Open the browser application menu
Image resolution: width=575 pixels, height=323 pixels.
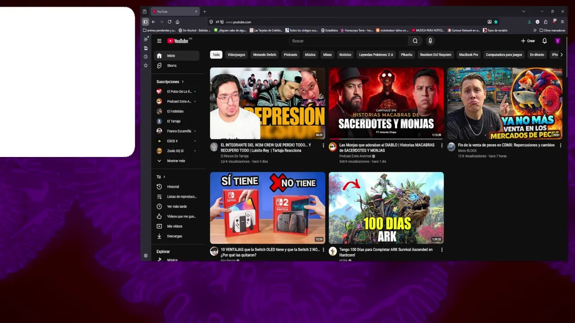[562, 22]
